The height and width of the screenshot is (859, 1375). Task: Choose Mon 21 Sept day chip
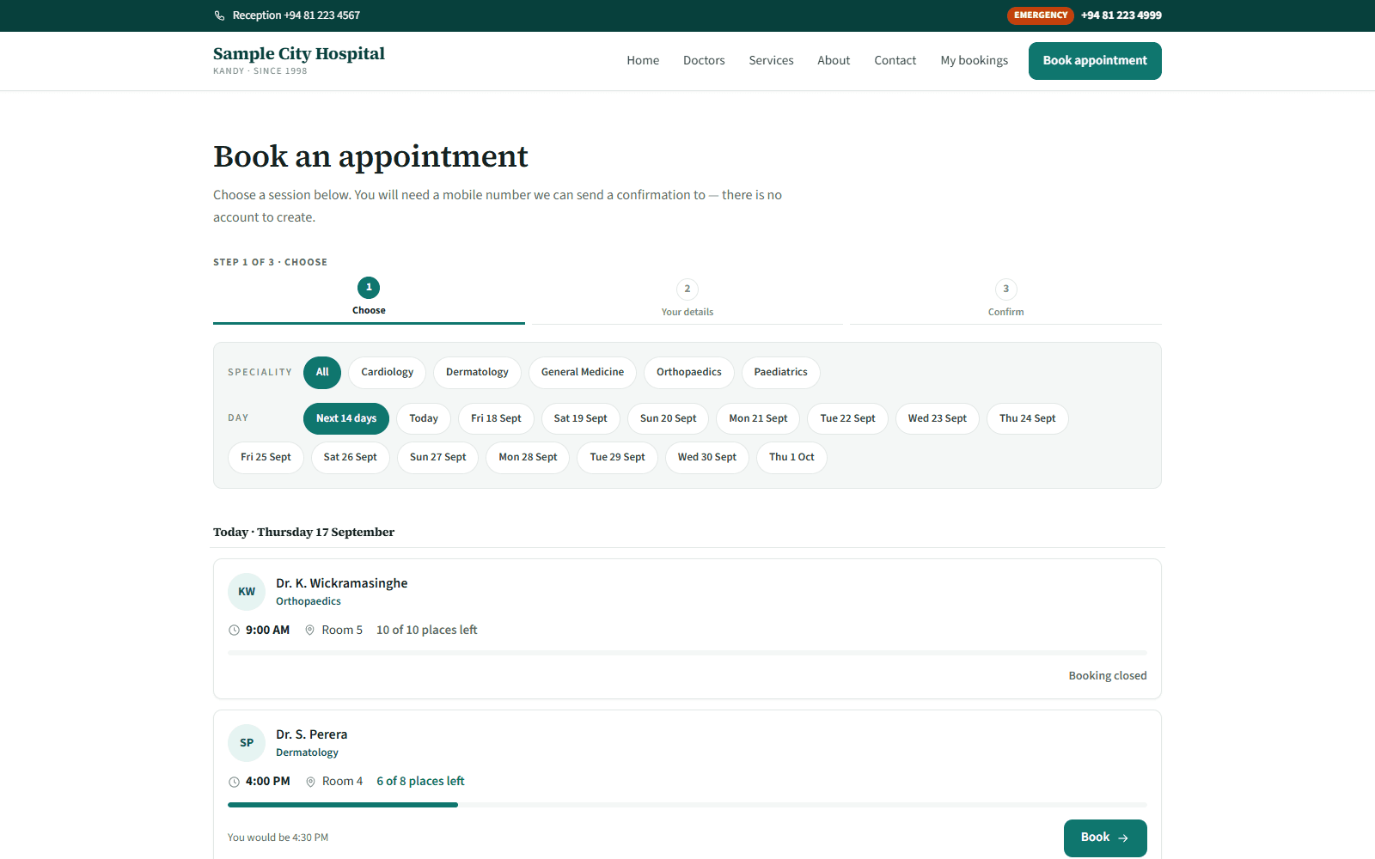point(758,419)
